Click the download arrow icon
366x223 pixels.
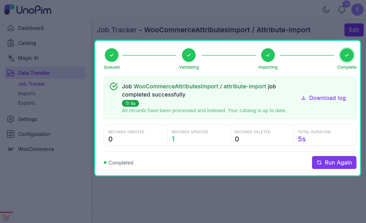tap(304, 98)
